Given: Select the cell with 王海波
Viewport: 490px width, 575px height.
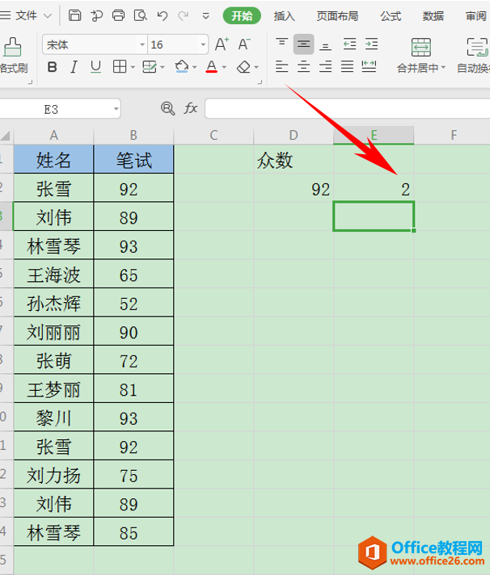Looking at the screenshot, I should point(53,275).
